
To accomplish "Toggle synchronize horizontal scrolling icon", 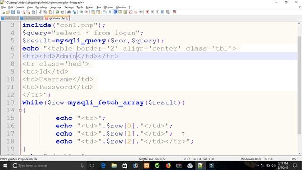I will 98,12.
